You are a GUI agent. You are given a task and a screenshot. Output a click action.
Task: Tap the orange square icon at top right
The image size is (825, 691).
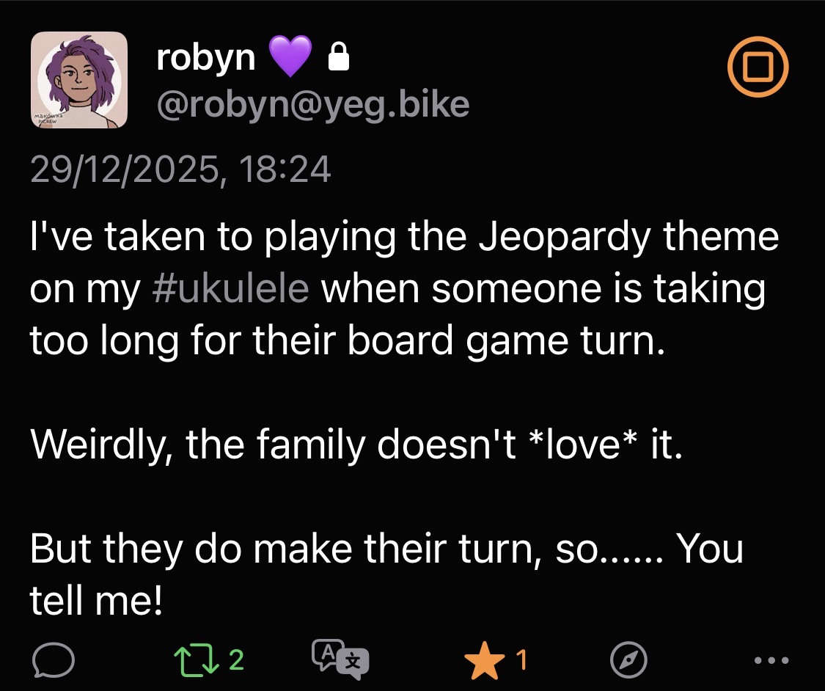pyautogui.click(x=758, y=67)
